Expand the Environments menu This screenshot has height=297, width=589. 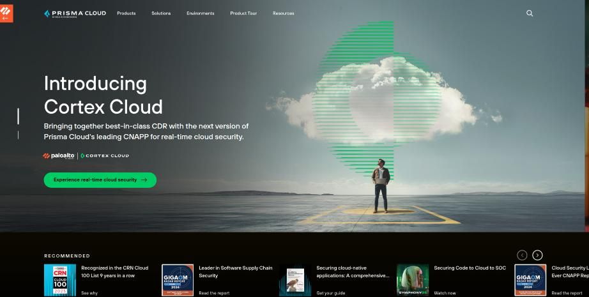tap(201, 13)
